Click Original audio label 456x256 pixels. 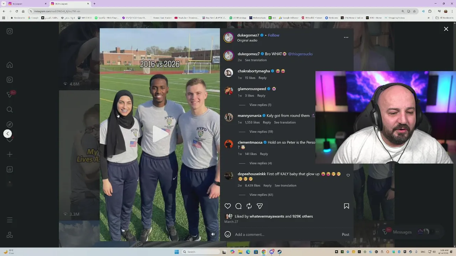point(247,41)
